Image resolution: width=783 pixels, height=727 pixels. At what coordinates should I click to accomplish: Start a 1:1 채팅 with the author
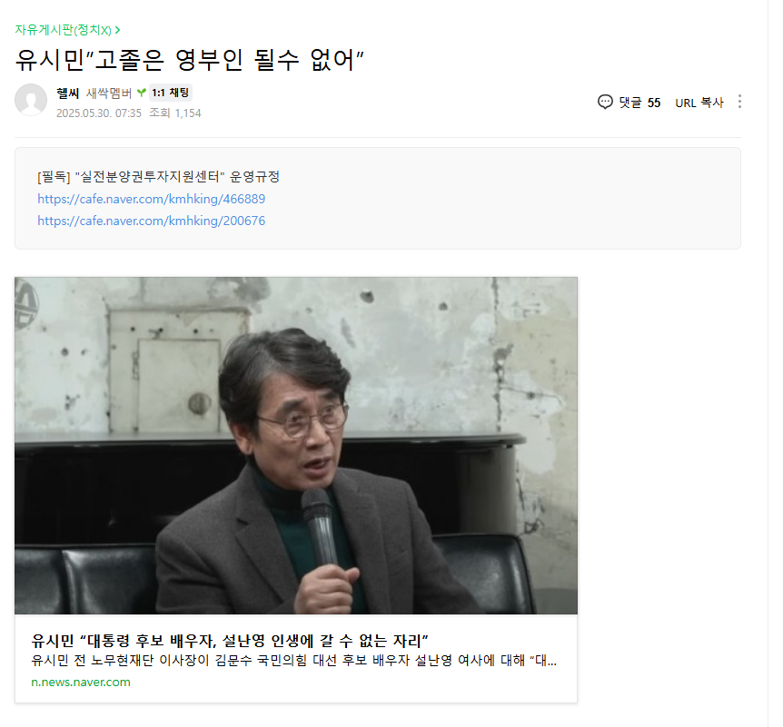pyautogui.click(x=170, y=93)
